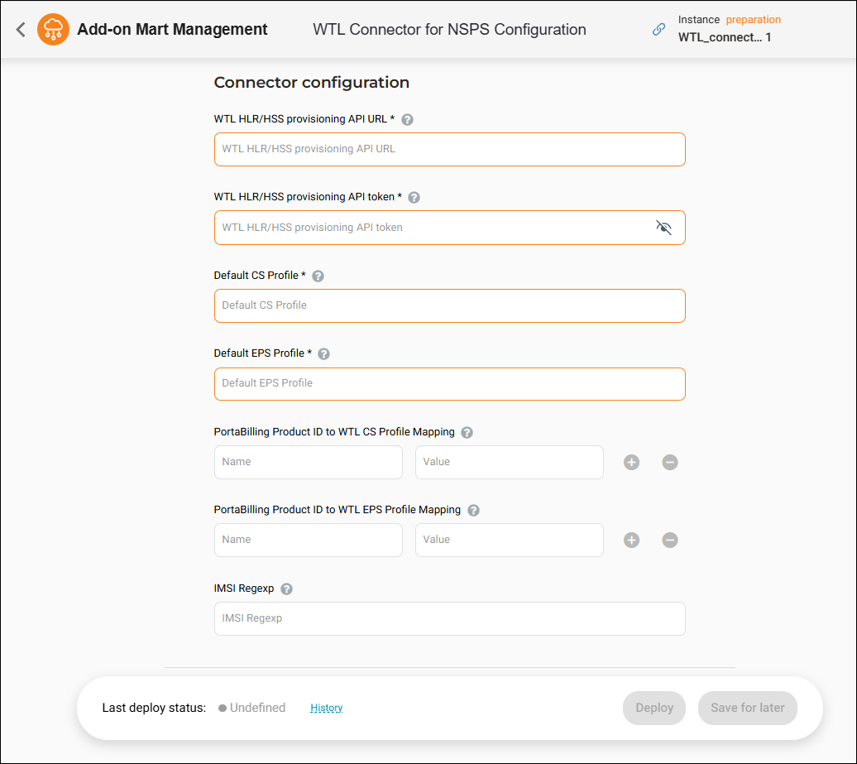Image resolution: width=857 pixels, height=764 pixels.
Task: Open help for WTL HLR/HSS provisioning API URL
Action: point(407,120)
